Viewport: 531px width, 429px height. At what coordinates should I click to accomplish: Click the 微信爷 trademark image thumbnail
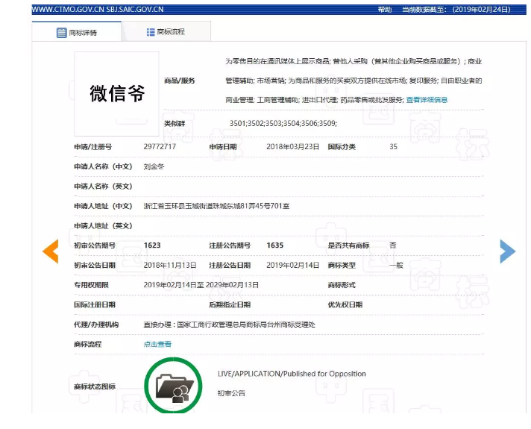click(x=116, y=94)
